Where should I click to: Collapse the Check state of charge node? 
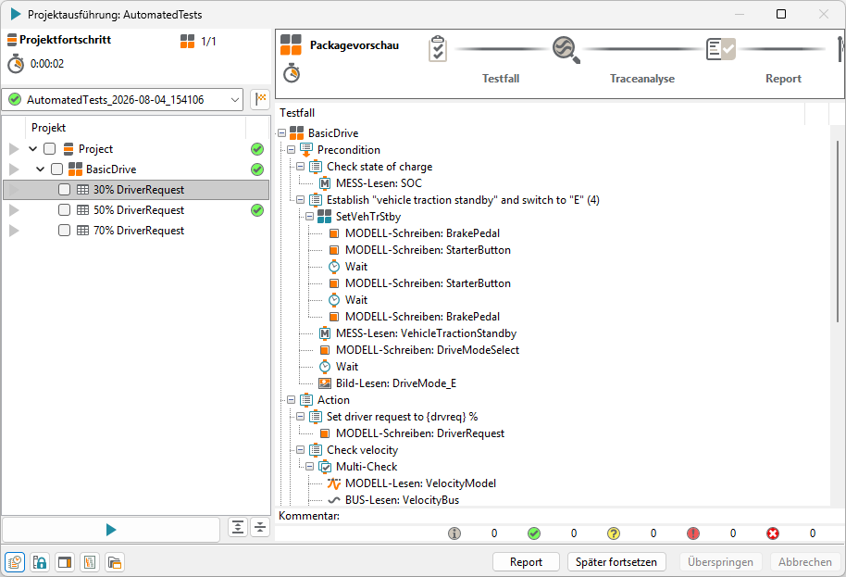pos(301,166)
